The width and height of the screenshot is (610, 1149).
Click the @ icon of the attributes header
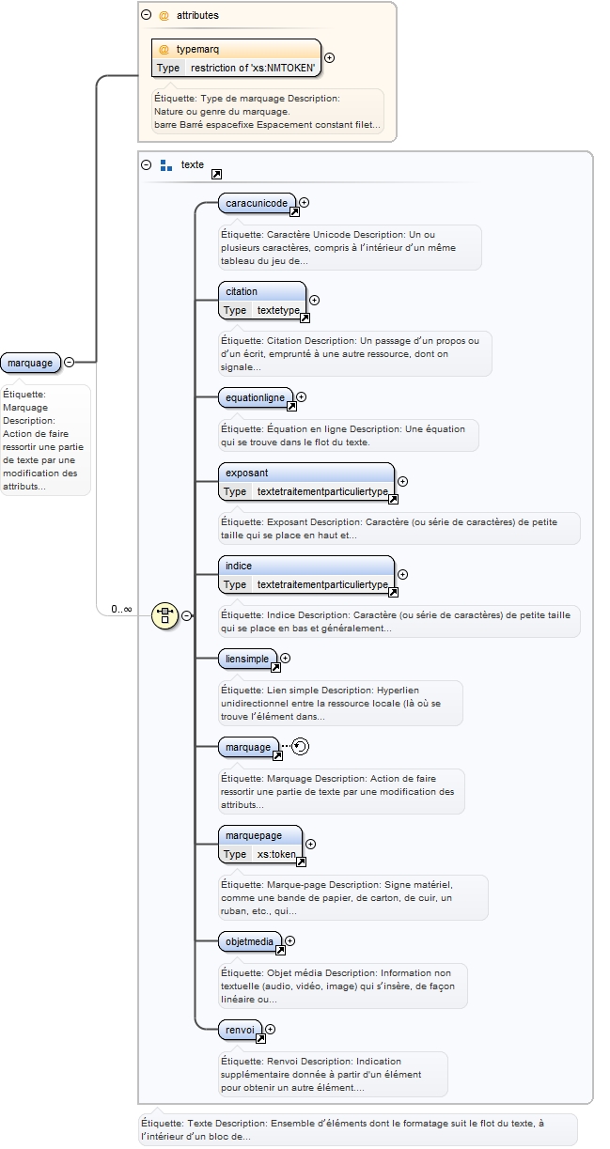click(164, 15)
